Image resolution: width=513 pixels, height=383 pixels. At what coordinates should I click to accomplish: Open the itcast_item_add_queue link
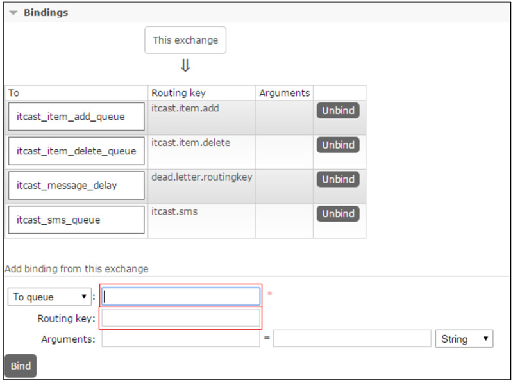pos(71,117)
